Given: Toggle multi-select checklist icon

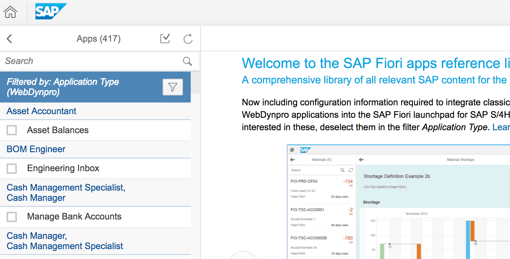Looking at the screenshot, I should [x=165, y=38].
